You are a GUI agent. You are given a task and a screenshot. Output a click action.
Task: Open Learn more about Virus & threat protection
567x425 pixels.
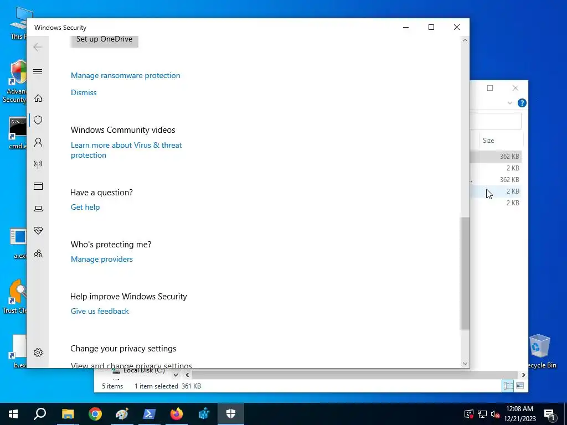click(126, 150)
